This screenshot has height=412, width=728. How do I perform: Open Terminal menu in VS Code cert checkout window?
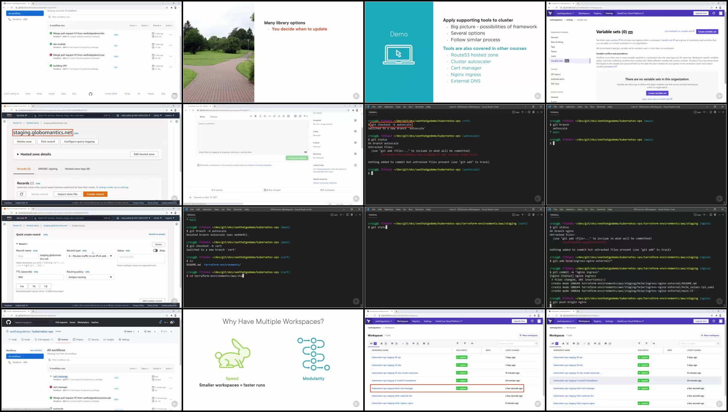click(x=237, y=209)
